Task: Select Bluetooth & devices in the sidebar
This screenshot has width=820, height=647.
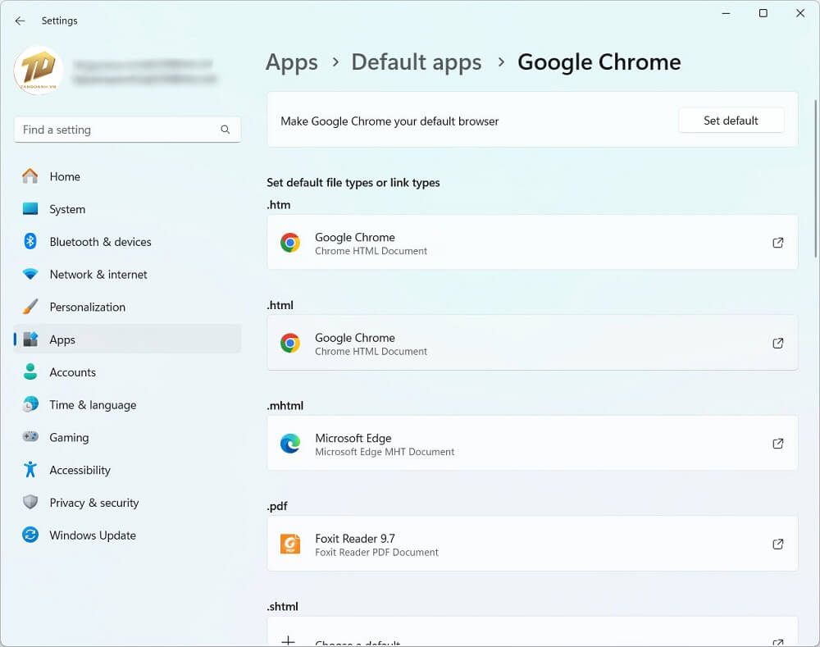Action: point(127,241)
